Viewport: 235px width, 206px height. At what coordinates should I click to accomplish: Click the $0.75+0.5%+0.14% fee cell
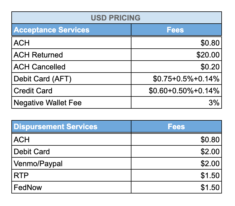tap(176, 79)
